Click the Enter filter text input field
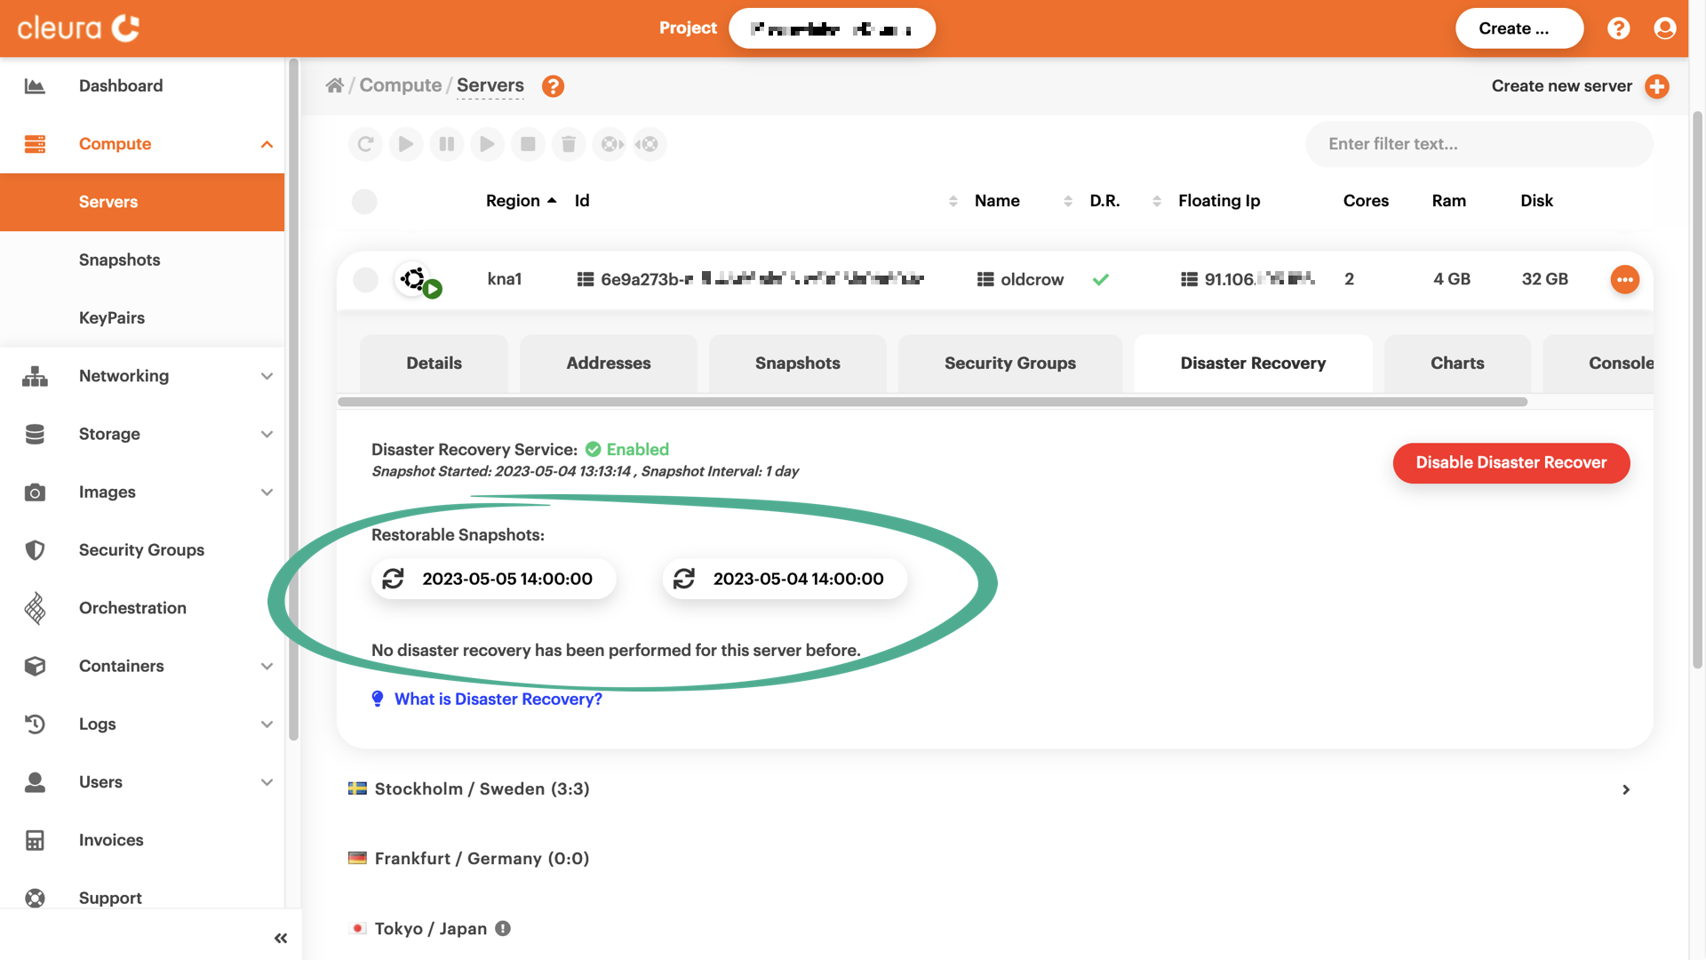This screenshot has width=1706, height=960. 1478,143
